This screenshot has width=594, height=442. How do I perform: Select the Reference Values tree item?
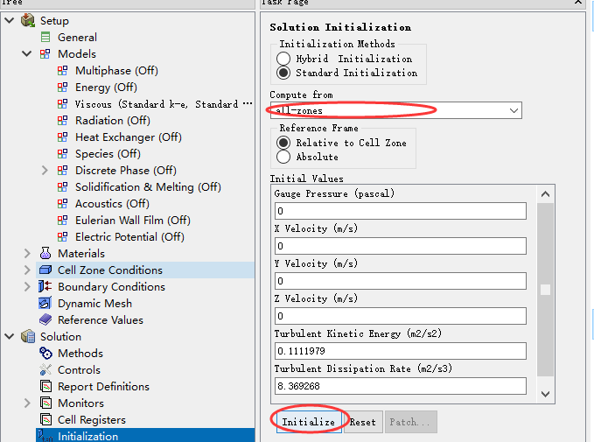tap(101, 320)
